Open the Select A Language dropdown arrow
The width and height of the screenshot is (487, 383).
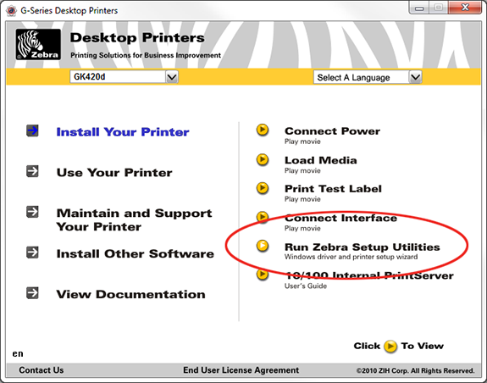[415, 77]
